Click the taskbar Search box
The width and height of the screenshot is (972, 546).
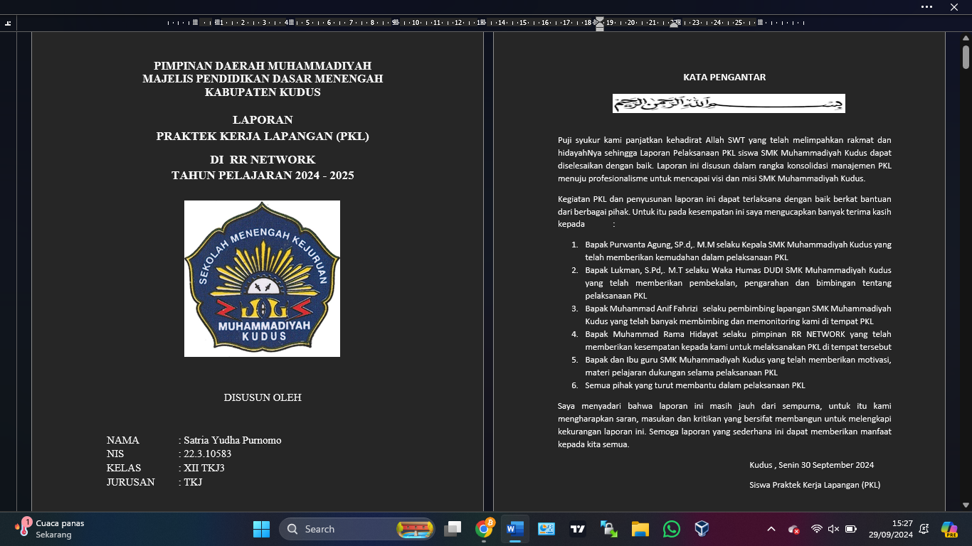356,529
